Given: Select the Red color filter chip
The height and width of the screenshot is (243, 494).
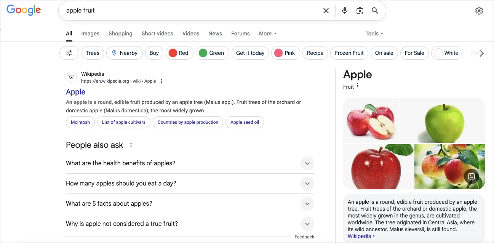Looking at the screenshot, I should coord(179,53).
